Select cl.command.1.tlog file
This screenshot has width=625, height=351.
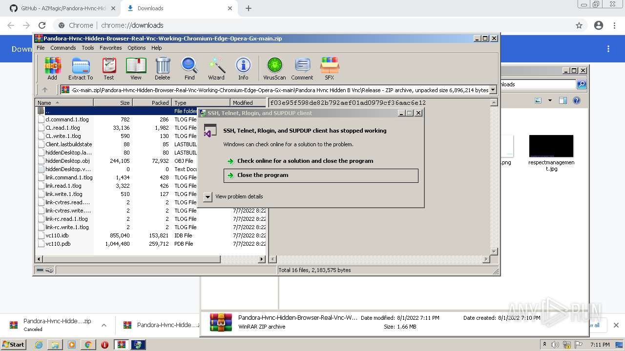click(x=67, y=119)
